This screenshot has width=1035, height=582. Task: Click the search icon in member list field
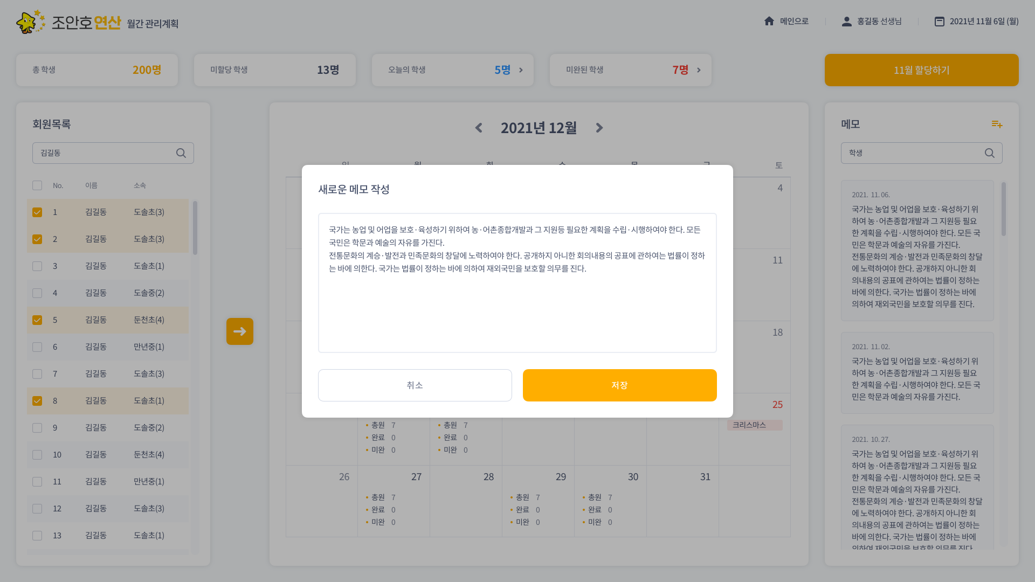(x=181, y=153)
